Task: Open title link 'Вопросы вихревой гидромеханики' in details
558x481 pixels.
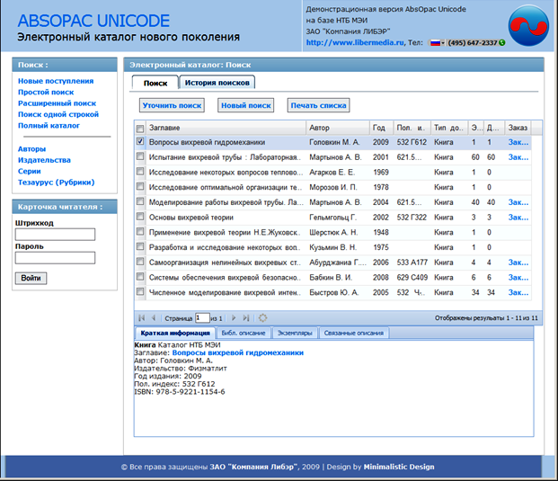Action: pos(238,352)
